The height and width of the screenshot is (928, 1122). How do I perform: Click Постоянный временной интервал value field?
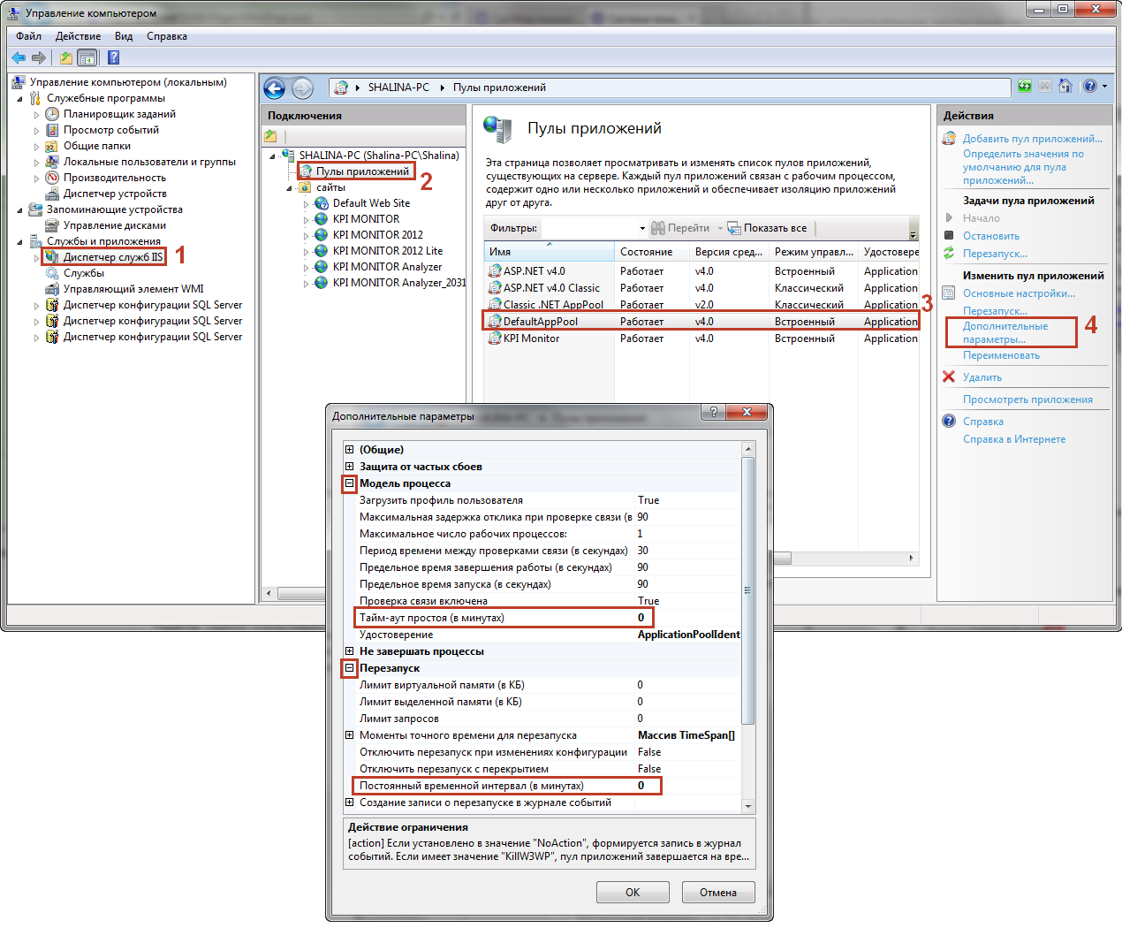click(x=688, y=785)
